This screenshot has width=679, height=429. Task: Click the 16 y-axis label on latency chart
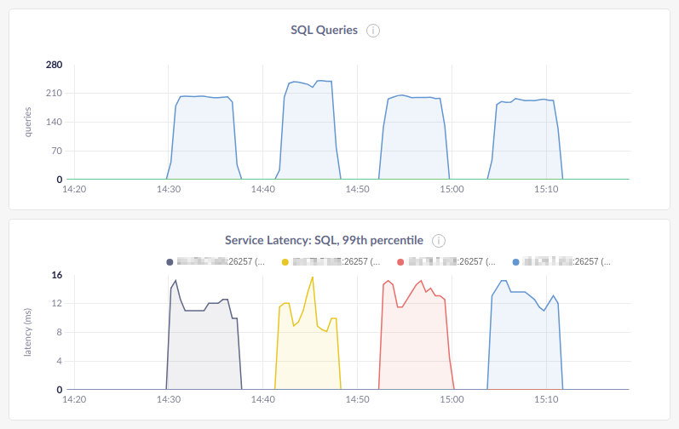point(57,275)
